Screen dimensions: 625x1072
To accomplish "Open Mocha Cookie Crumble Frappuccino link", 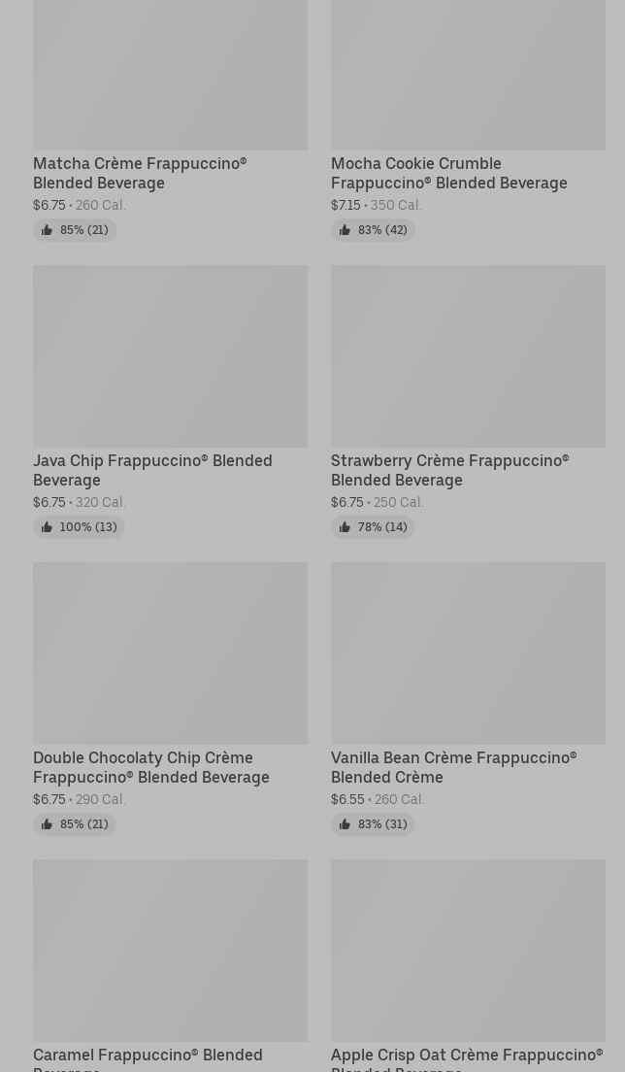I will coord(448,173).
